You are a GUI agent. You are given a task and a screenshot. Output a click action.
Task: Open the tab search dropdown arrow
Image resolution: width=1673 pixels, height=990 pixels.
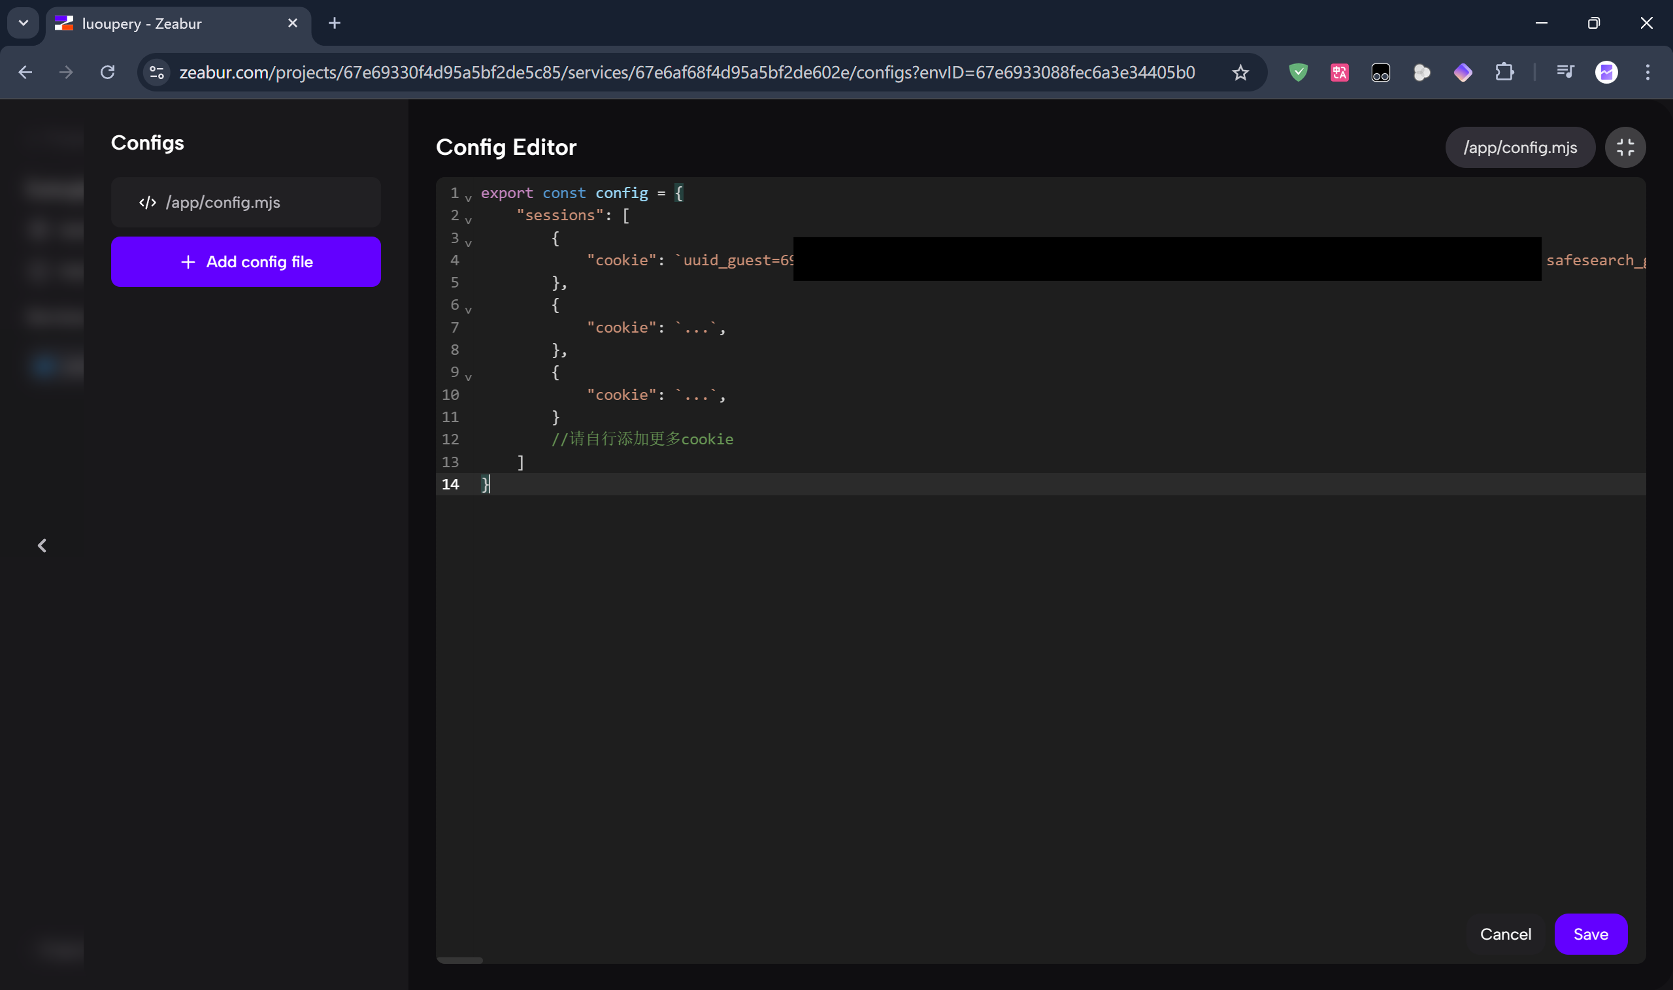click(x=24, y=24)
